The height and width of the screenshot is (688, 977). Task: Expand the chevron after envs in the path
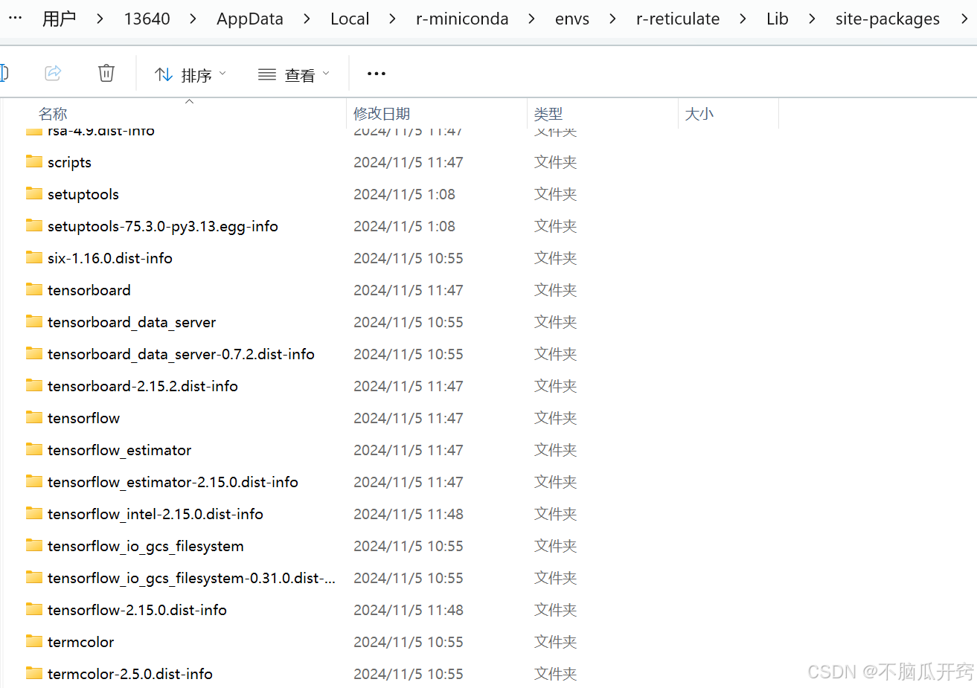pos(612,19)
